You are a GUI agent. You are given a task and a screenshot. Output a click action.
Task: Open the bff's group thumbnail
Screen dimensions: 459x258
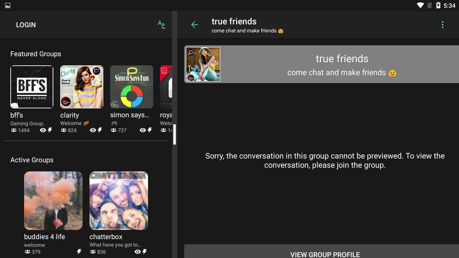coord(32,87)
